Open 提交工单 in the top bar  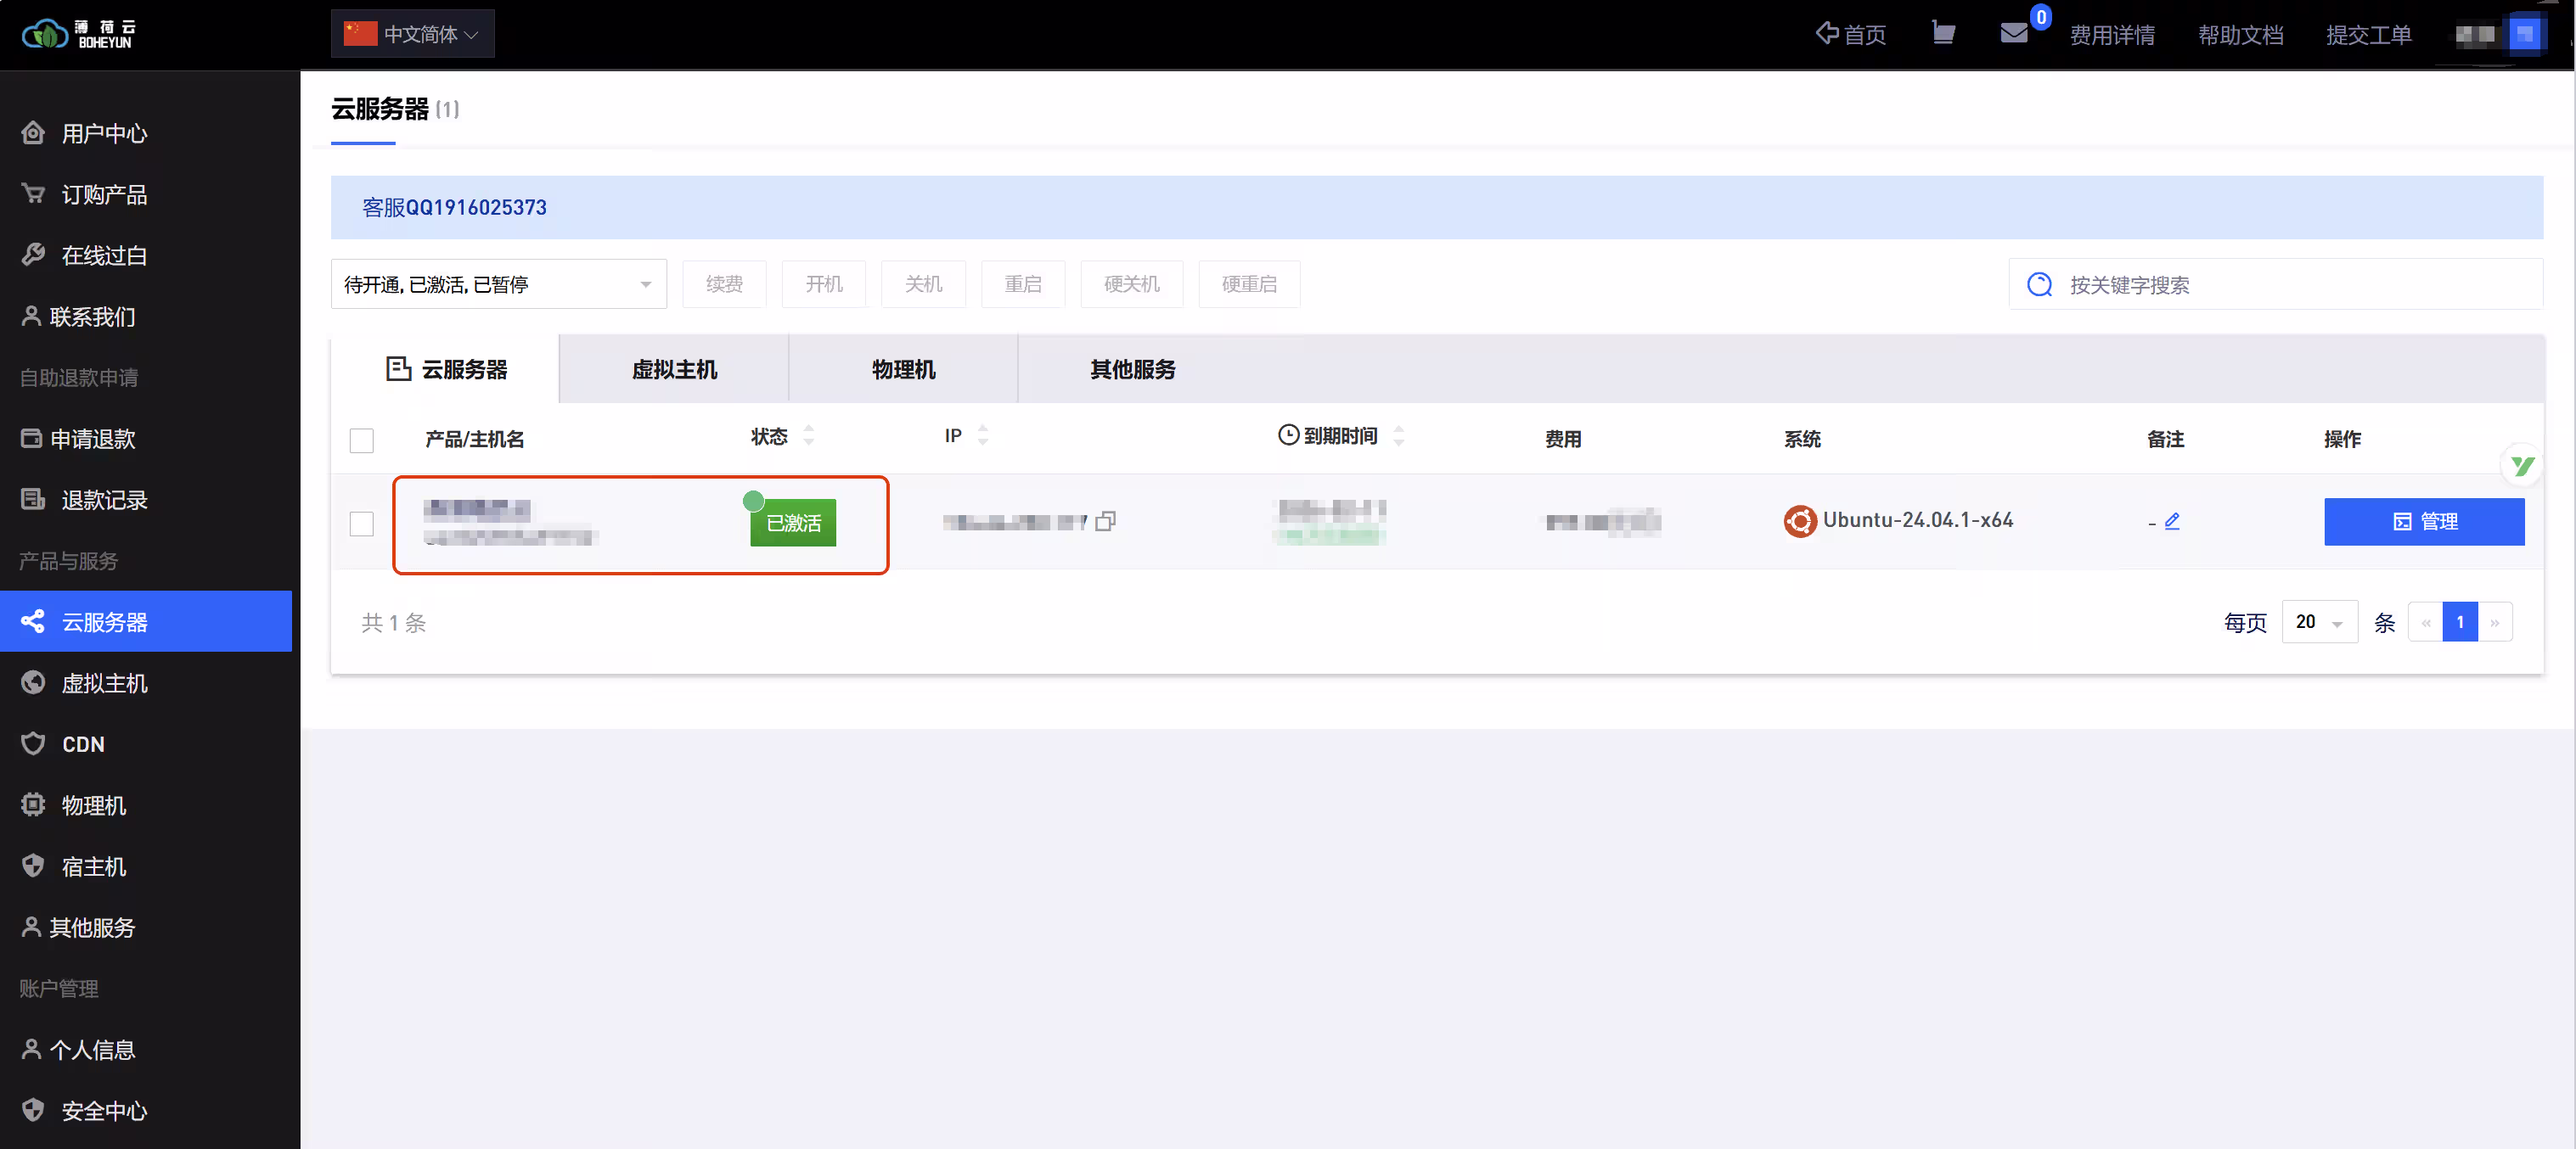click(2368, 35)
